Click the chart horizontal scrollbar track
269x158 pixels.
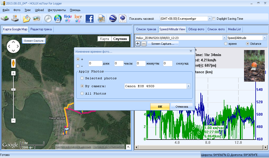(x=201, y=147)
